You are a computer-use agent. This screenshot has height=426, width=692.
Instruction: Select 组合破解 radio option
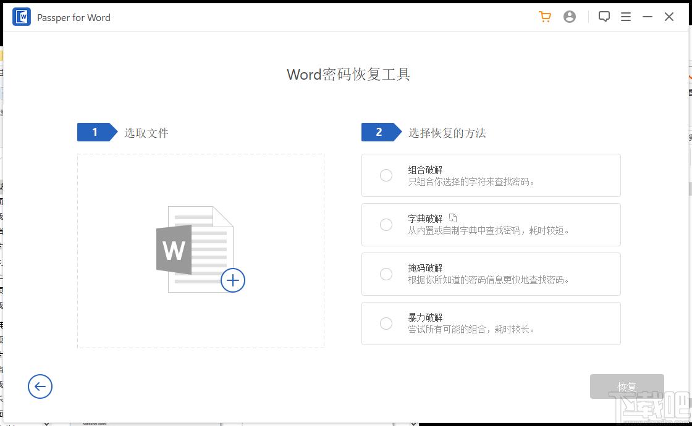click(386, 175)
